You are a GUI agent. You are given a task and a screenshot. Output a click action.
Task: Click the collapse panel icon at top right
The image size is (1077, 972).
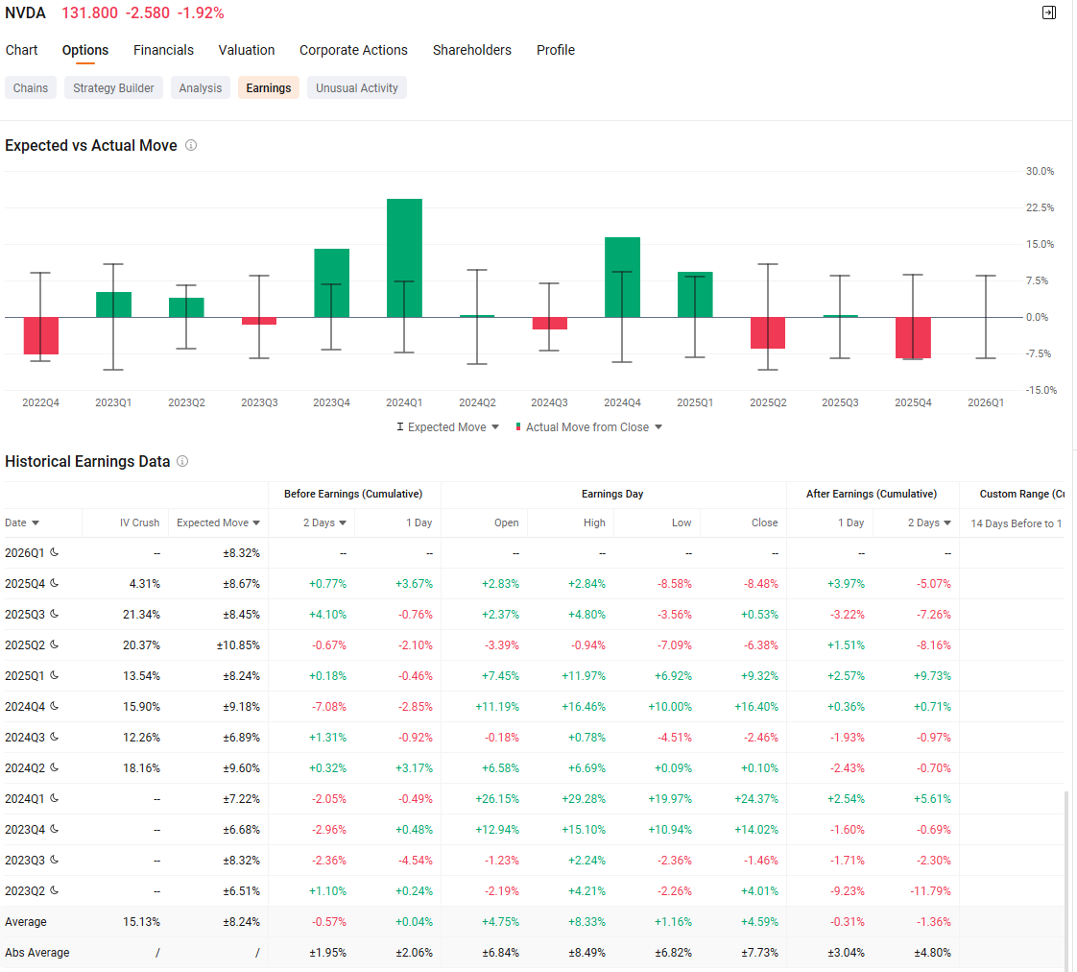(1048, 12)
